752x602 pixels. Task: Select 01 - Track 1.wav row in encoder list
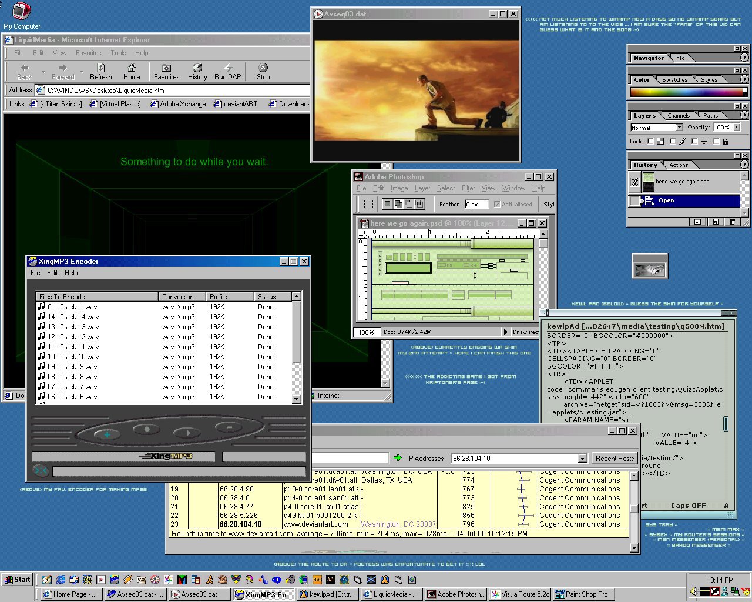tap(163, 307)
